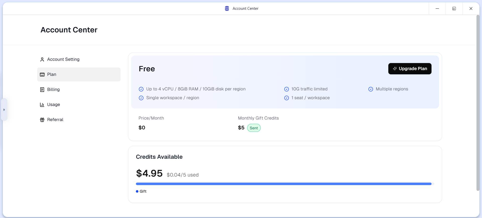Click the 'Price/Month' label
The width and height of the screenshot is (482, 218).
point(151,118)
